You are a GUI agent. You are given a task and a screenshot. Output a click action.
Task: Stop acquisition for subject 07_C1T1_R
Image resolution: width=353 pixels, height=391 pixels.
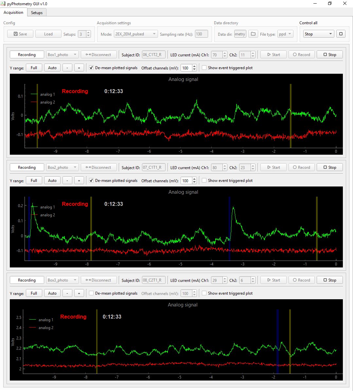point(329,167)
